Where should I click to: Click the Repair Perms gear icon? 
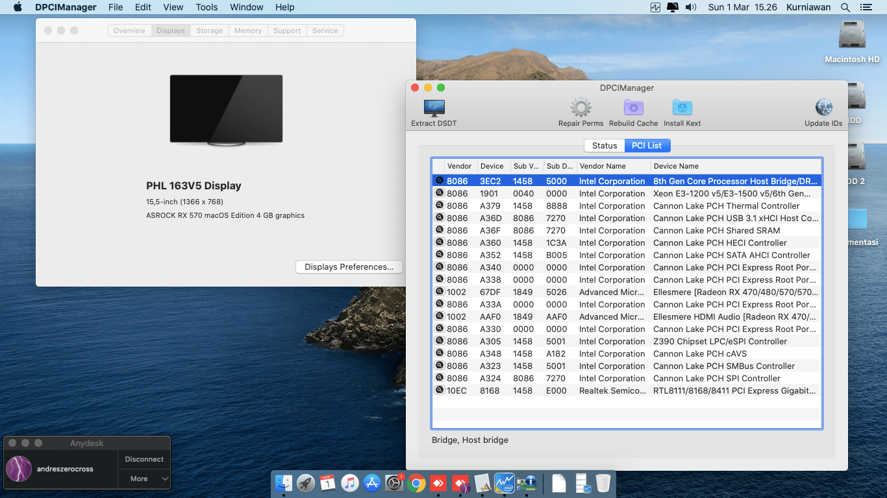[581, 108]
